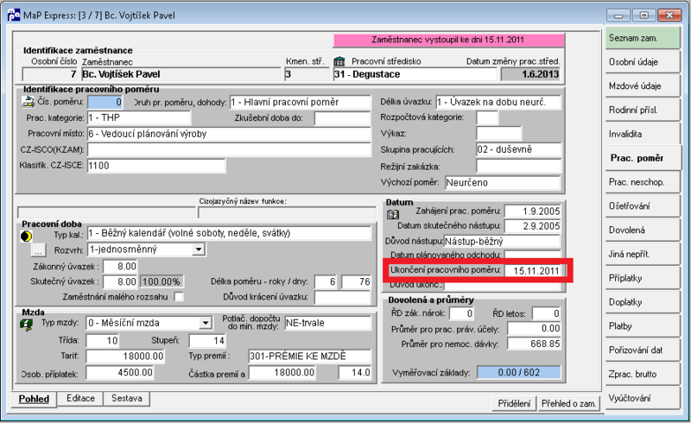Click the Osob. příplatek field 4500.00
The image size is (691, 423).
point(120,373)
